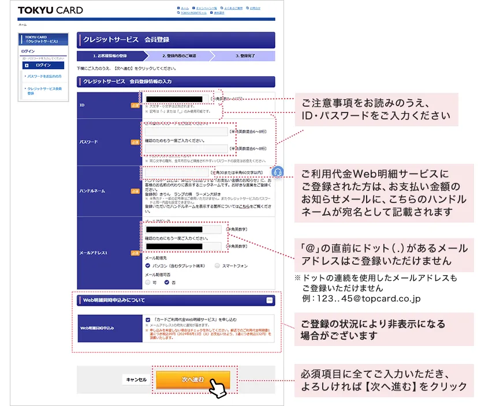The height and width of the screenshot is (406, 485).
Task: Select the スマートフォン radio for メール配信先
Action: tap(218, 265)
